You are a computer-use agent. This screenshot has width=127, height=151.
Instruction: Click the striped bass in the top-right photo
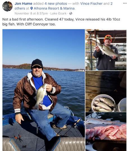coord(109,51)
